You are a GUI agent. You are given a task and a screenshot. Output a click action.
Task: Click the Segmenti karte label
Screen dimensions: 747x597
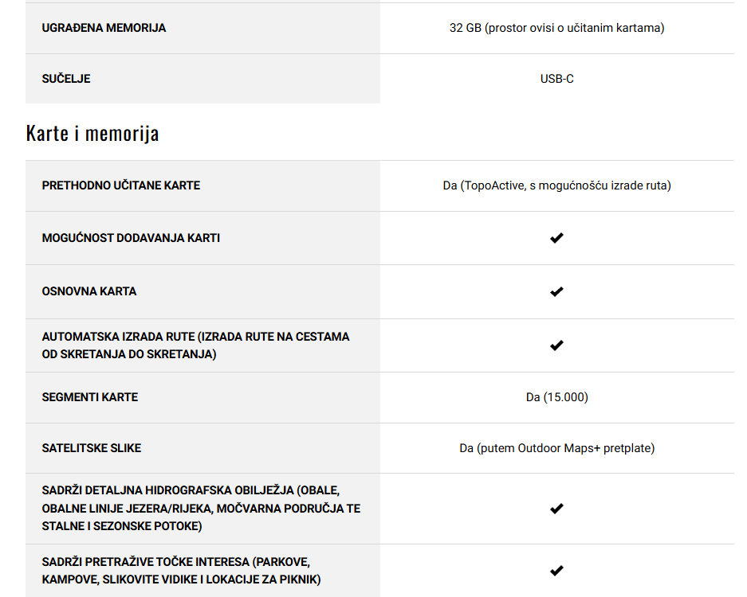90,397
